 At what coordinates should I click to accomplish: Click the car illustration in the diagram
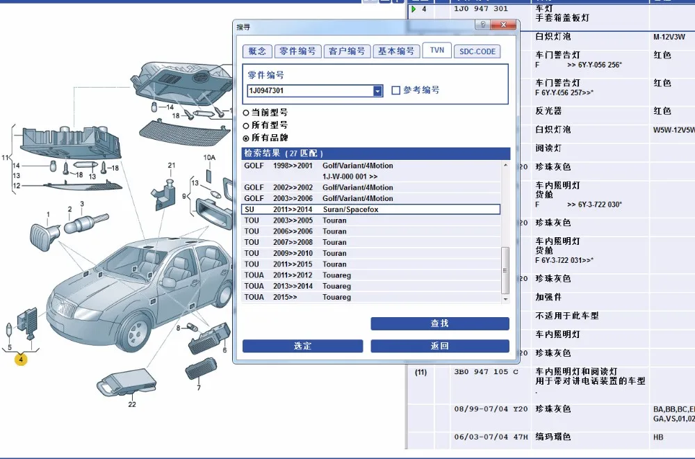click(140, 295)
